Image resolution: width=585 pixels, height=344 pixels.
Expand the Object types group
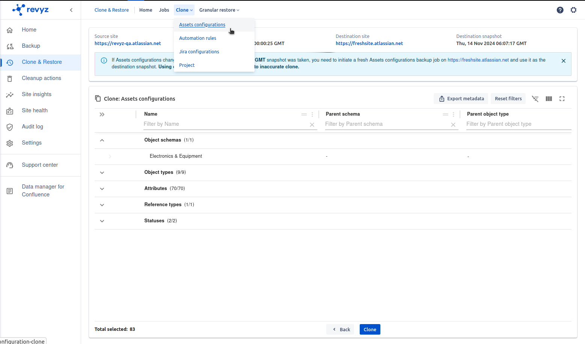(102, 173)
